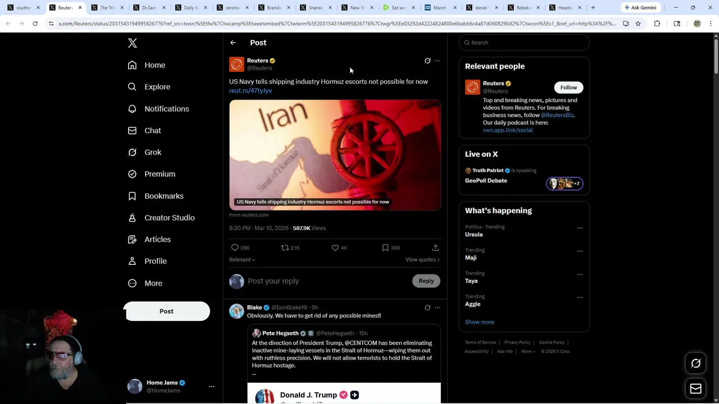
Task: Switch to The Trib browser tab
Action: pos(107,8)
